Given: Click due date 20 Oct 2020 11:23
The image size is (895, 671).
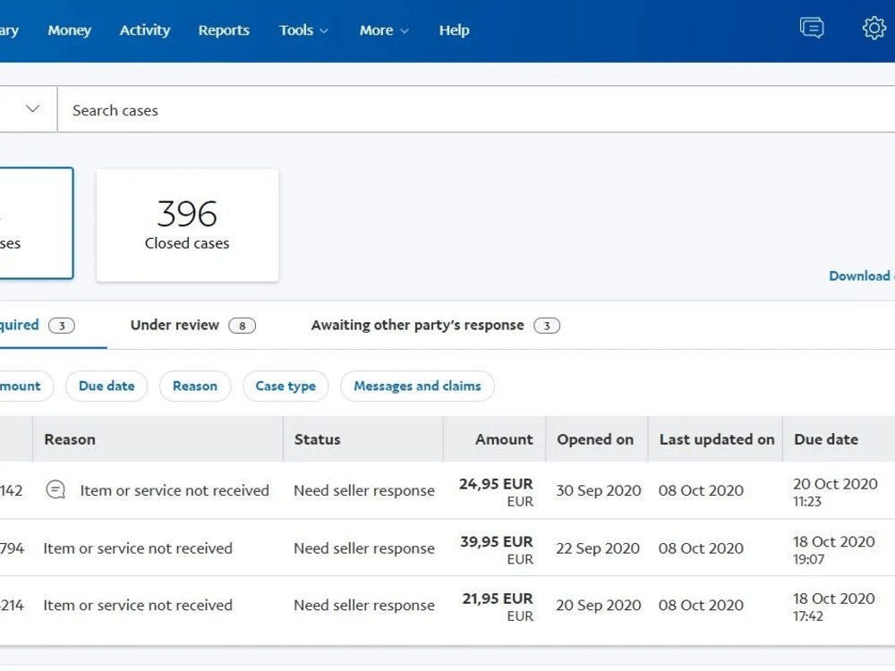Looking at the screenshot, I should coord(835,492).
